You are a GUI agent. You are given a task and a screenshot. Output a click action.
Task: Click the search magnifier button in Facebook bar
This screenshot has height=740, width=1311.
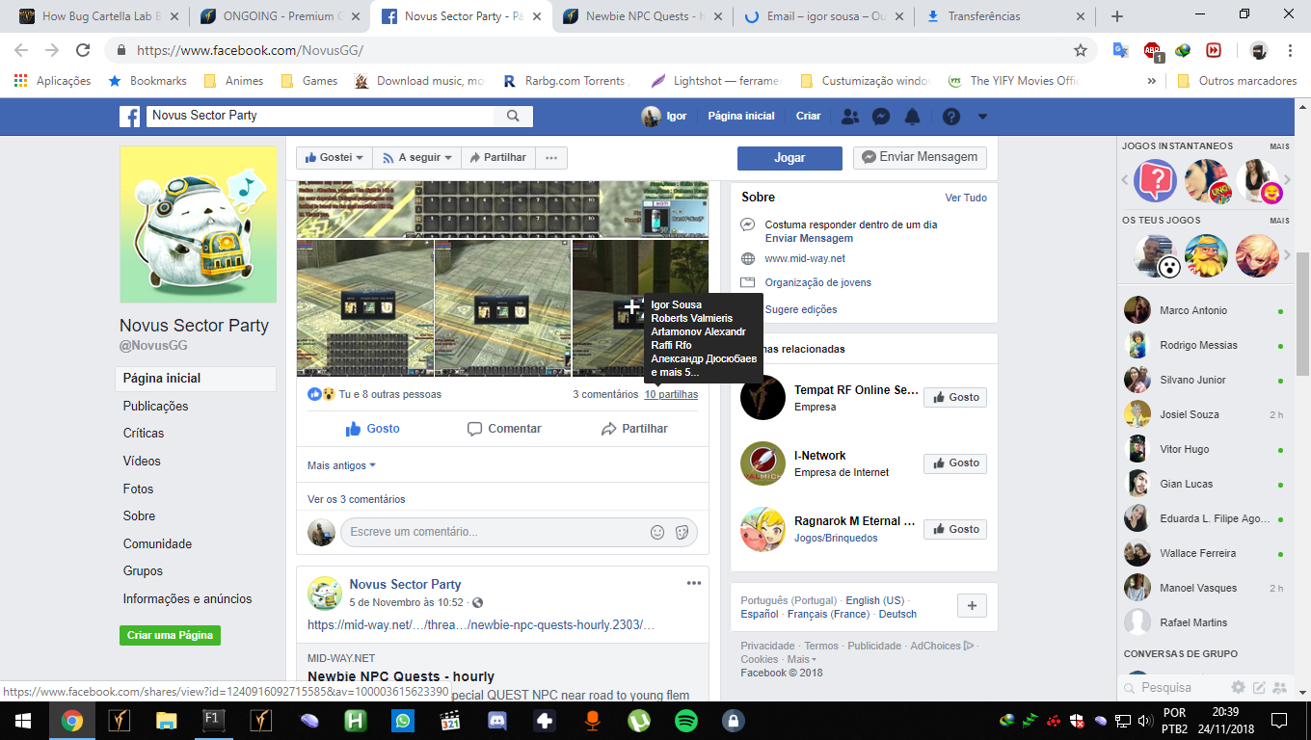click(x=513, y=116)
